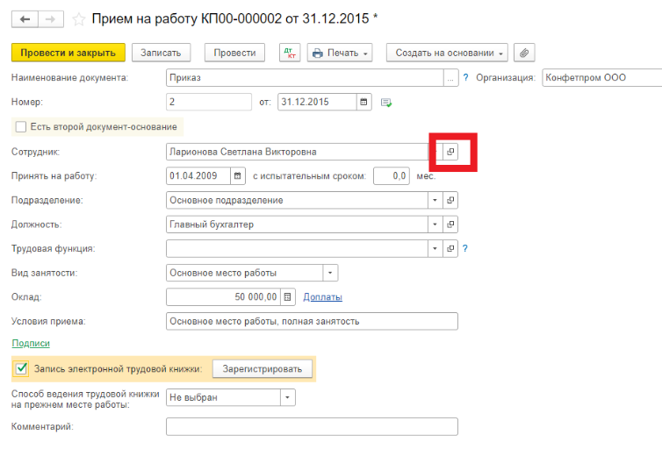Click the paperclip attachments icon
Viewport: 662px width, 449px height.
(x=524, y=53)
